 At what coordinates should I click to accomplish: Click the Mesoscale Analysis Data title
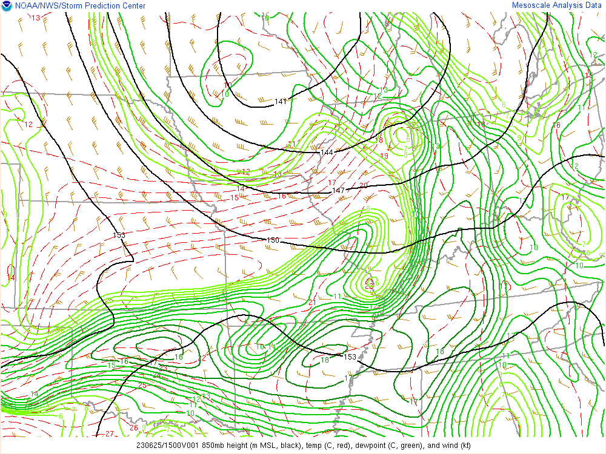pyautogui.click(x=558, y=5)
